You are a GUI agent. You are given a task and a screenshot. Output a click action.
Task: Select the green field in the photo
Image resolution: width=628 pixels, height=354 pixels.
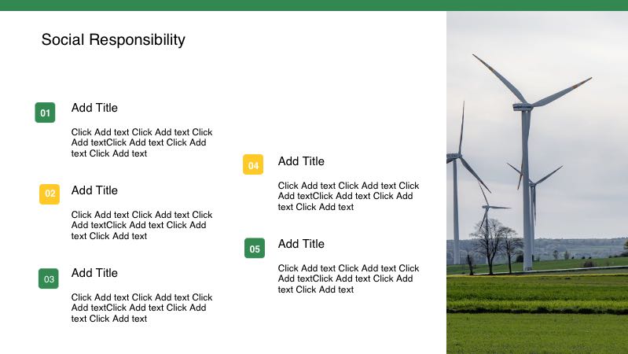coord(537,315)
